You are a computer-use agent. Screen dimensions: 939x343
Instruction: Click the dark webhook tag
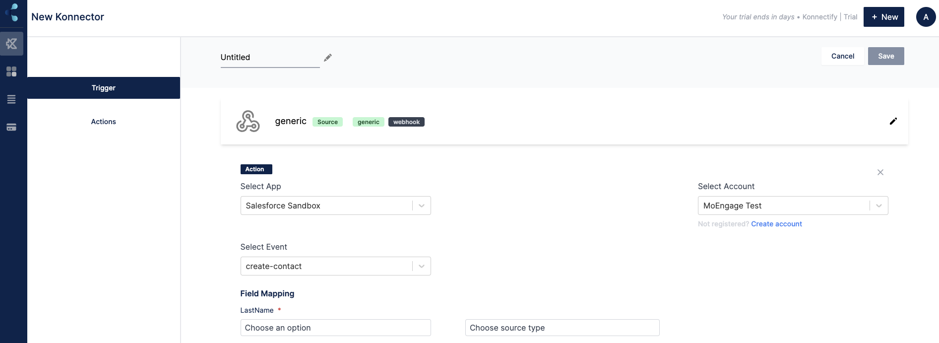(x=406, y=122)
